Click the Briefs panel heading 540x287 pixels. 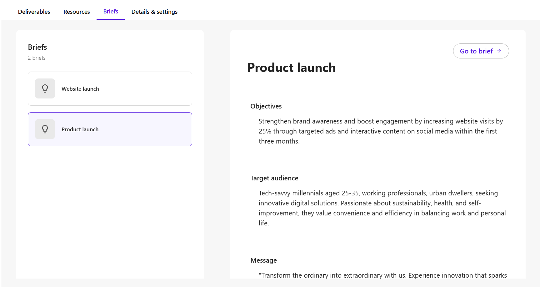(x=37, y=47)
